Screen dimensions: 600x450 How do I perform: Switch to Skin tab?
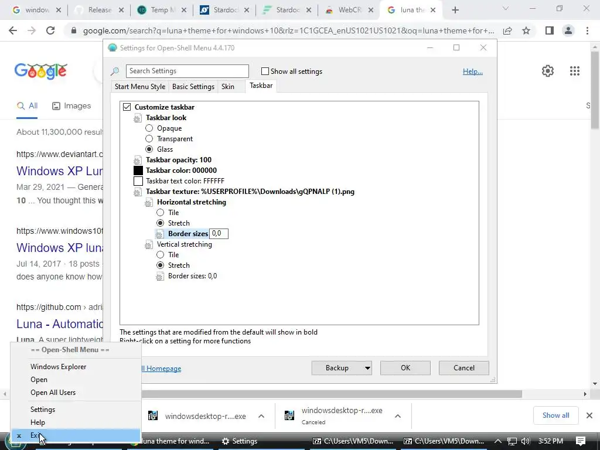(228, 87)
